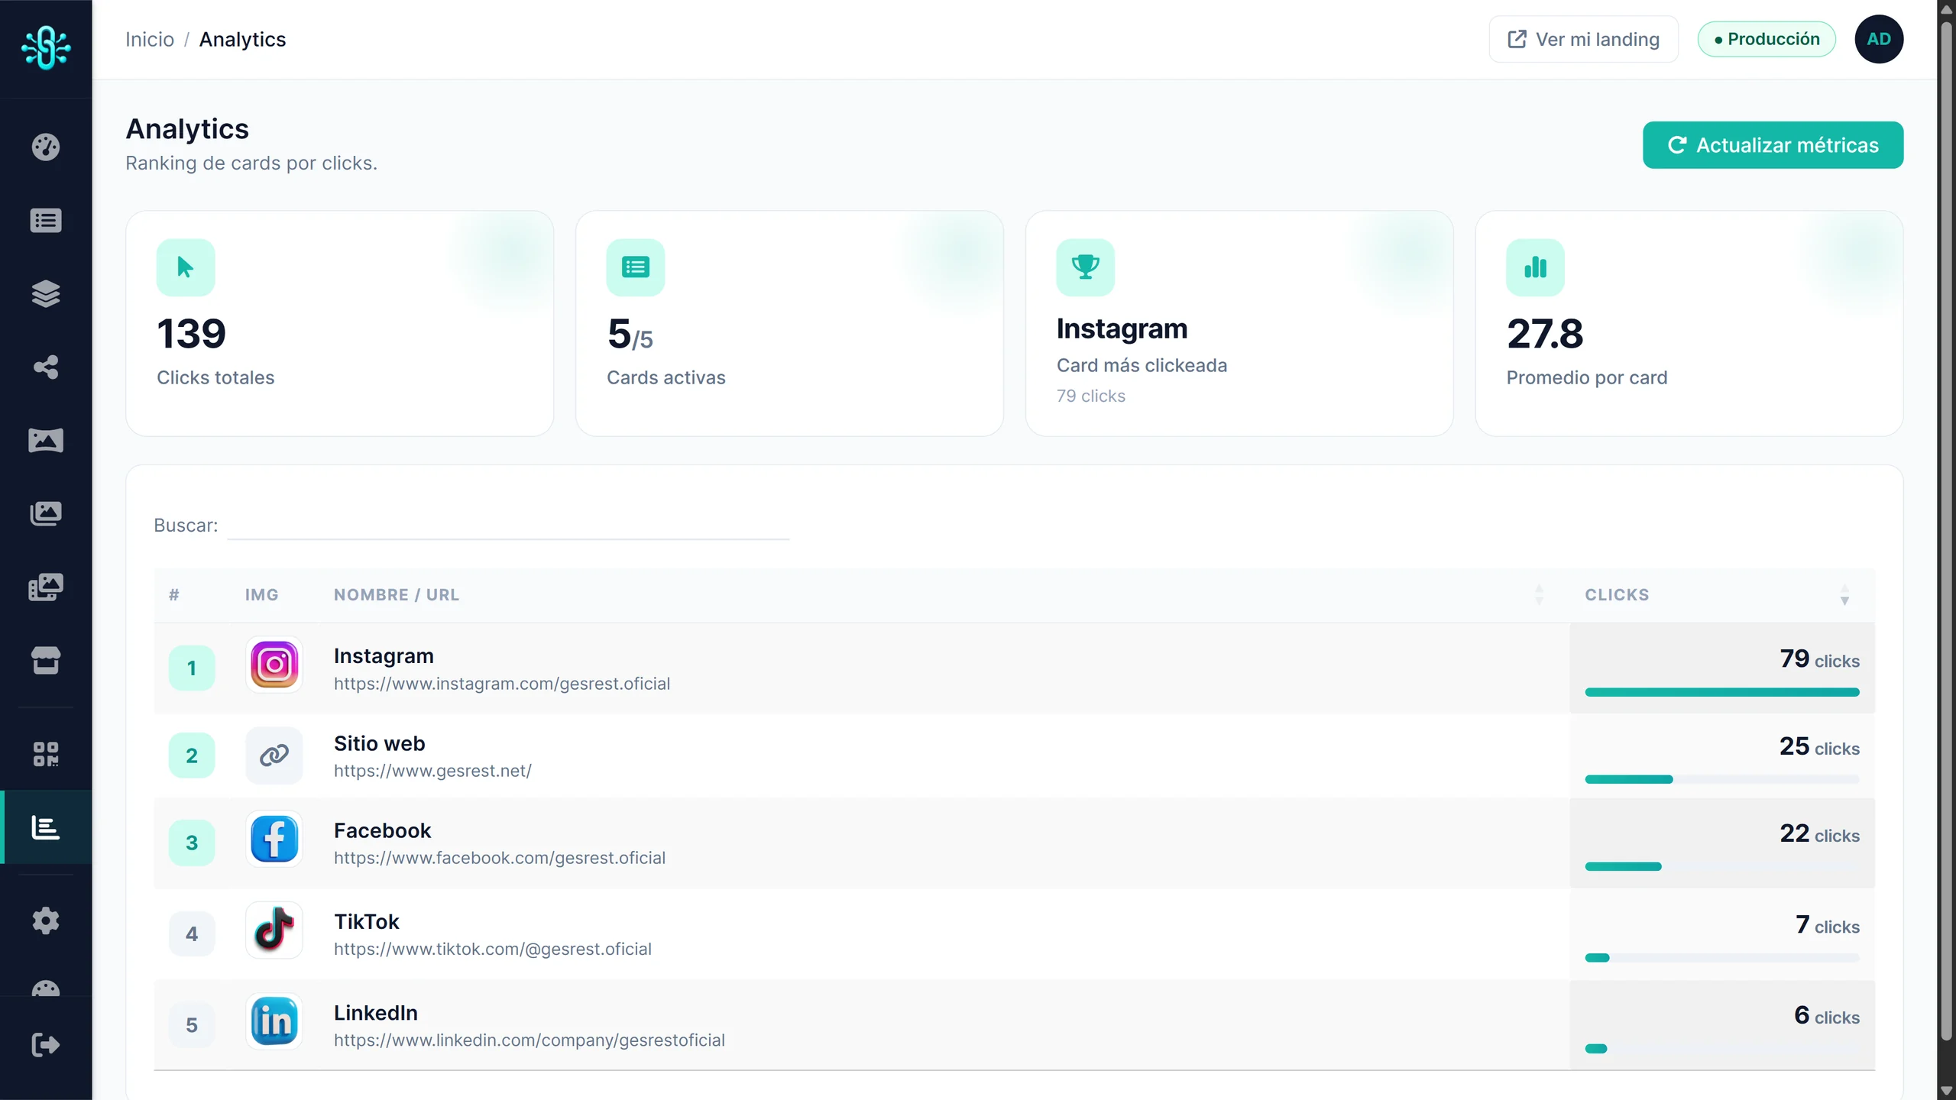The height and width of the screenshot is (1100, 1956).
Task: Click the Producción environment badge
Action: coord(1767,39)
